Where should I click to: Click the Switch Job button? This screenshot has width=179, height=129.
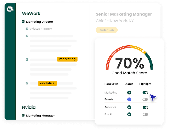point(107,30)
